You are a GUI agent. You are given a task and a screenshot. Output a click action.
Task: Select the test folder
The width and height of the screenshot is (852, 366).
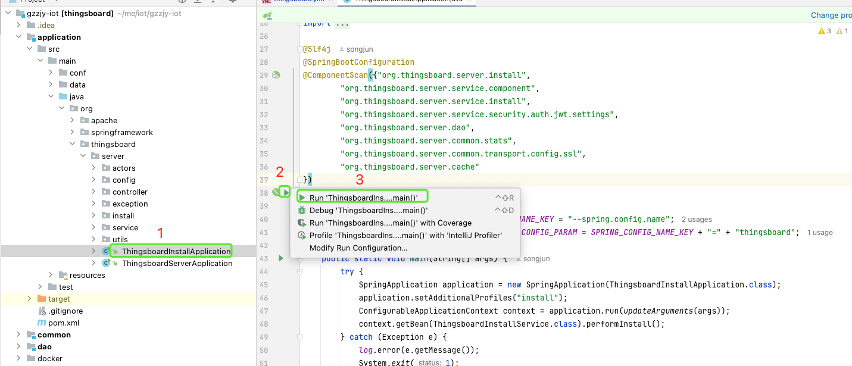(x=66, y=287)
